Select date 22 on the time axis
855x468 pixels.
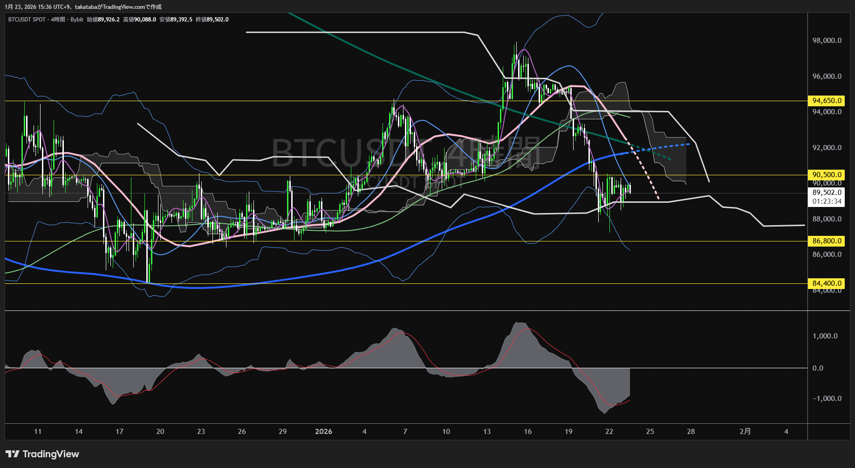609,432
